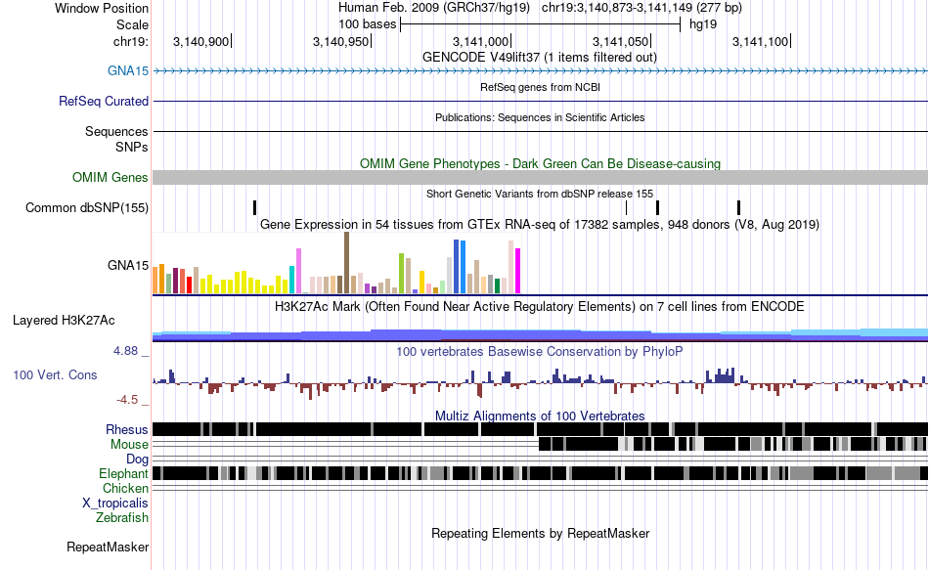Click the GENCODE V49lift37 track title
Screen dimensions: 929x570
[x=539, y=58]
